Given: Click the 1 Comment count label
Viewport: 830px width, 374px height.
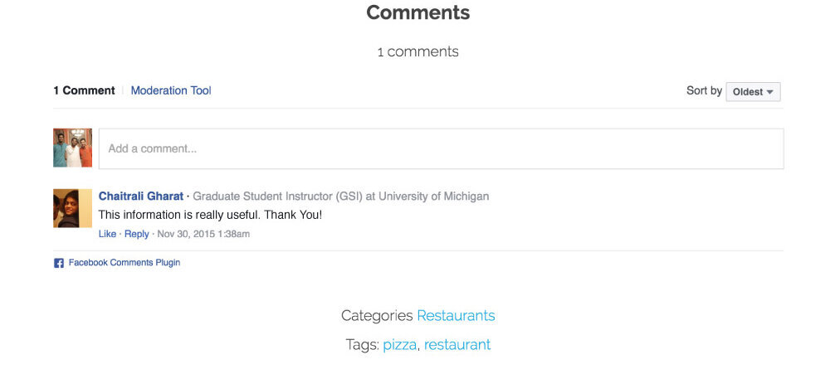Looking at the screenshot, I should [84, 90].
